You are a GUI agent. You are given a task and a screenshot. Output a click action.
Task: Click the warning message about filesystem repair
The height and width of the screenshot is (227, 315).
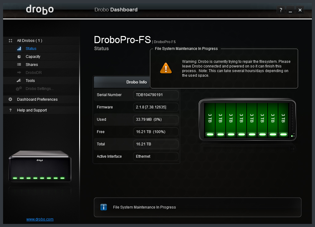236,68
